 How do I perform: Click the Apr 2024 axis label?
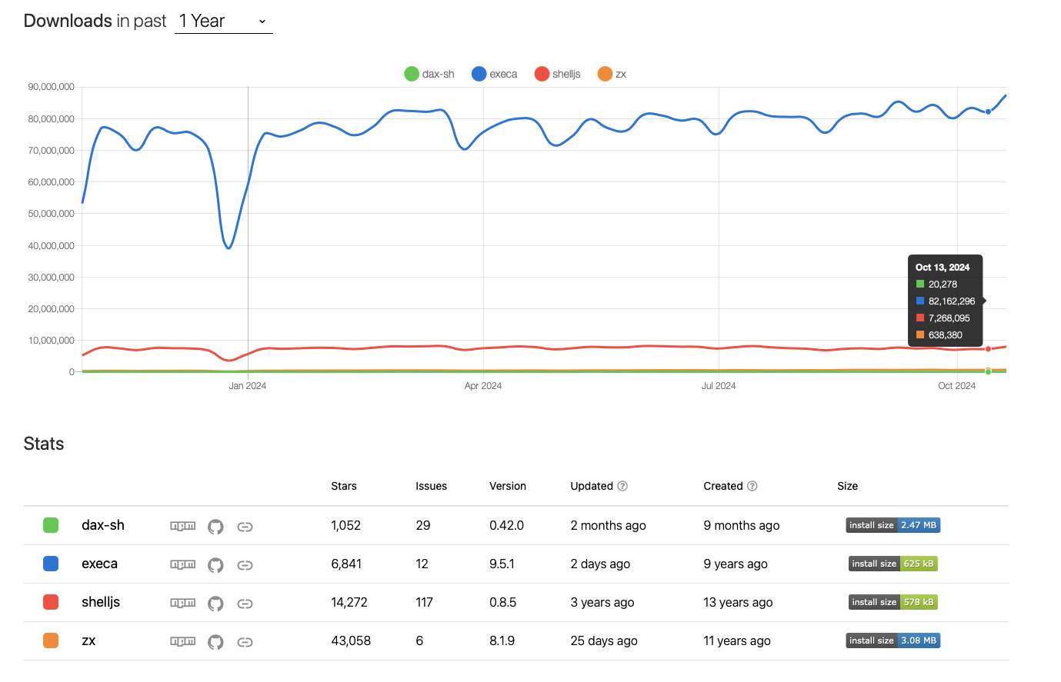482,386
